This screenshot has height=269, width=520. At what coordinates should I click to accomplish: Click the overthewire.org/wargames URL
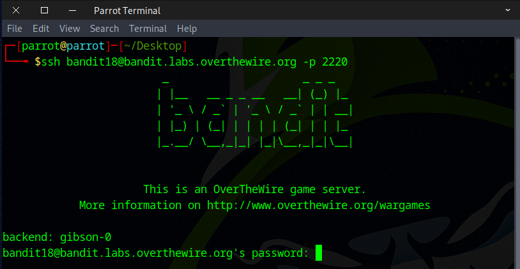pyautogui.click(x=318, y=205)
